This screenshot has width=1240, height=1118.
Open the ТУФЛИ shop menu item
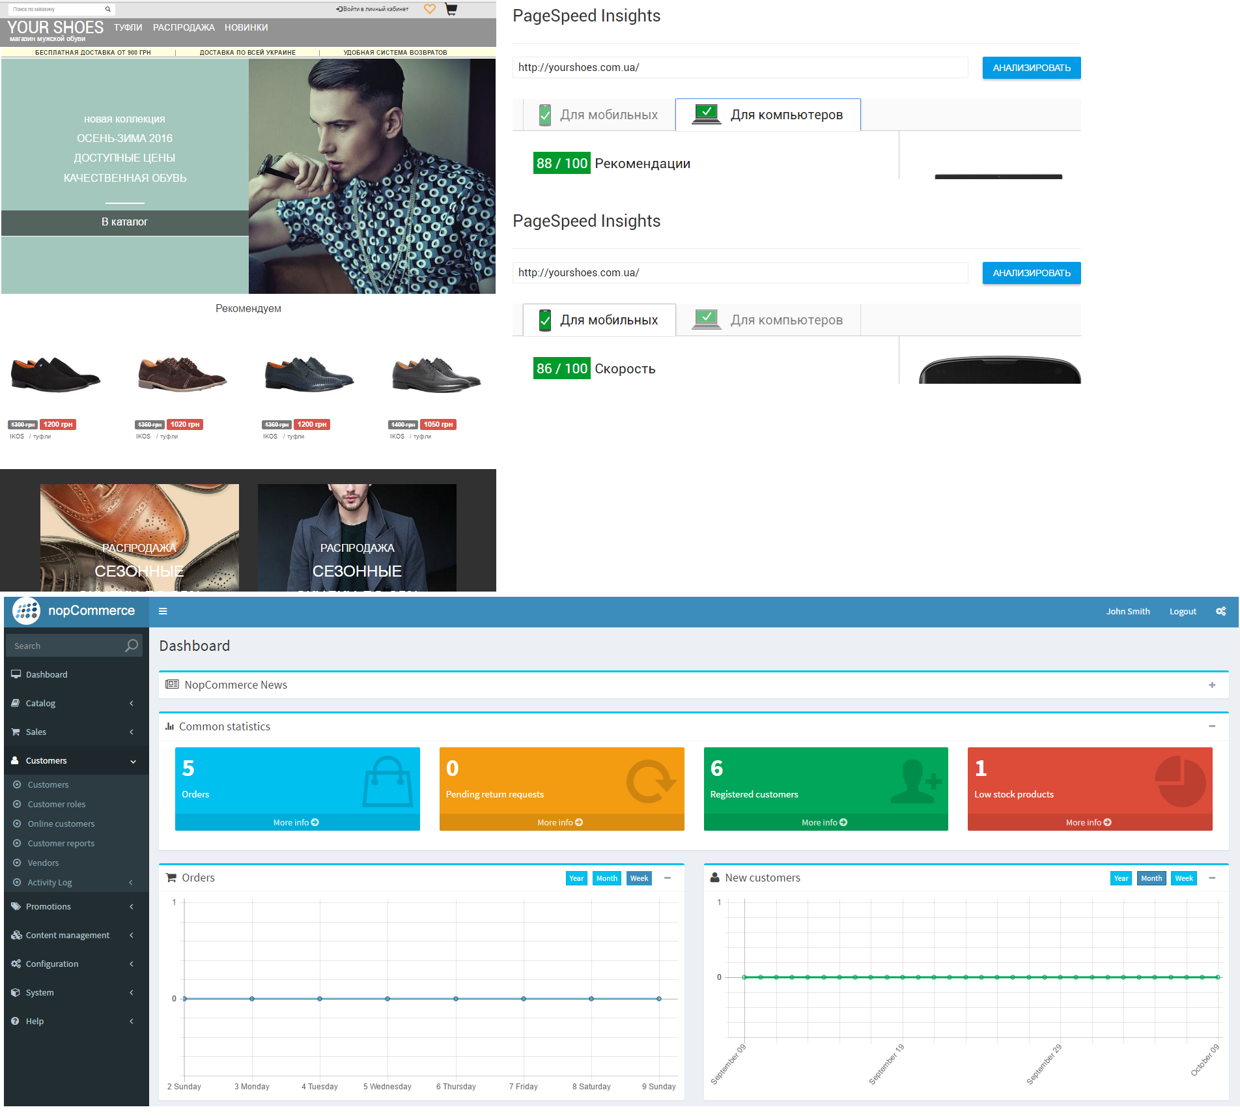coord(128,27)
